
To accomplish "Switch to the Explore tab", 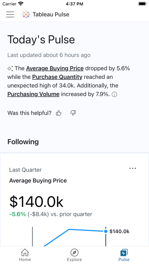I will (74, 255).
